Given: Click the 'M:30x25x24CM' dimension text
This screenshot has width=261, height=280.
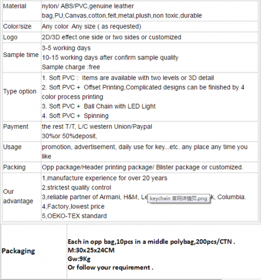Looking at the screenshot, I should (x=91, y=250).
